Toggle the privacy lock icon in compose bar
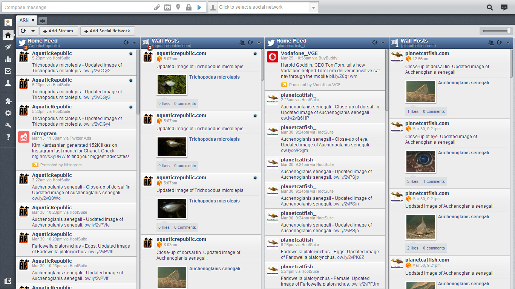 (189, 7)
